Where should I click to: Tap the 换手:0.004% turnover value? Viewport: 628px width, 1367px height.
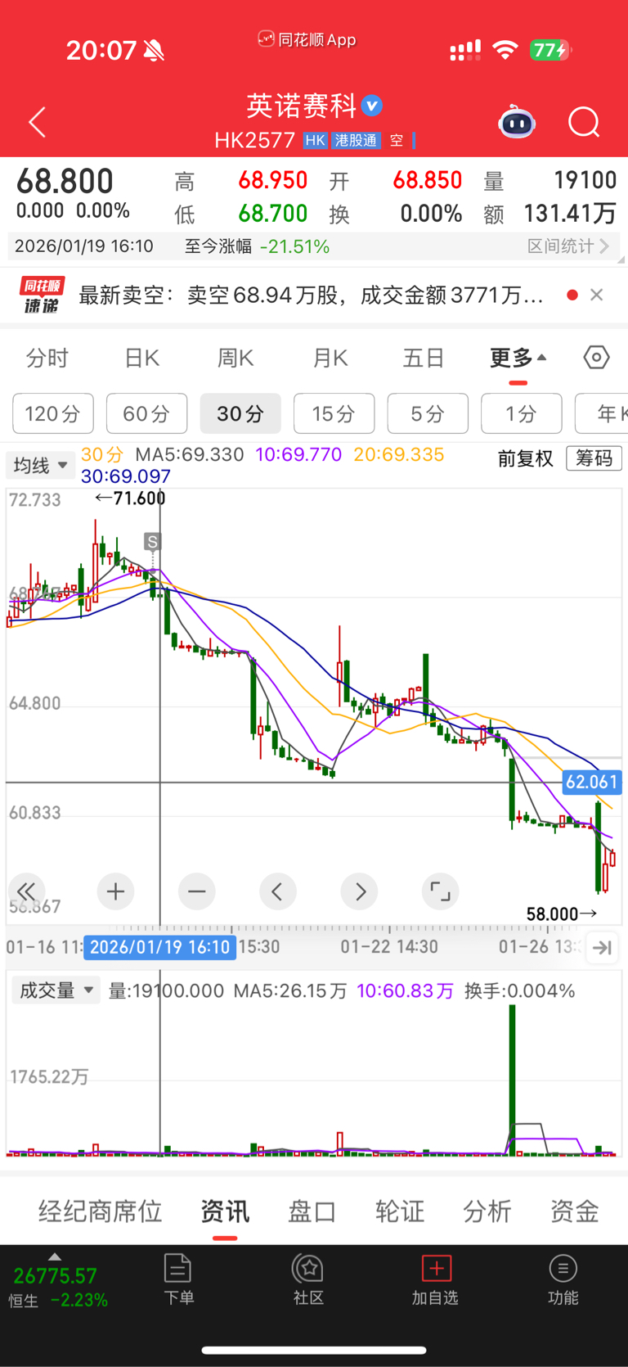tap(520, 990)
